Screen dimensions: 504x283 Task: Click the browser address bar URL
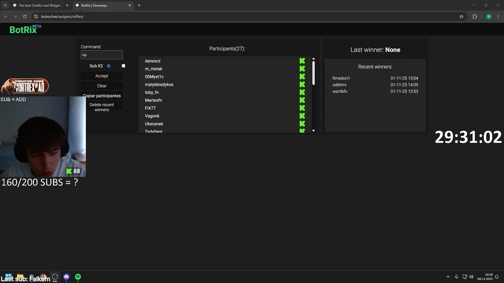coord(62,17)
